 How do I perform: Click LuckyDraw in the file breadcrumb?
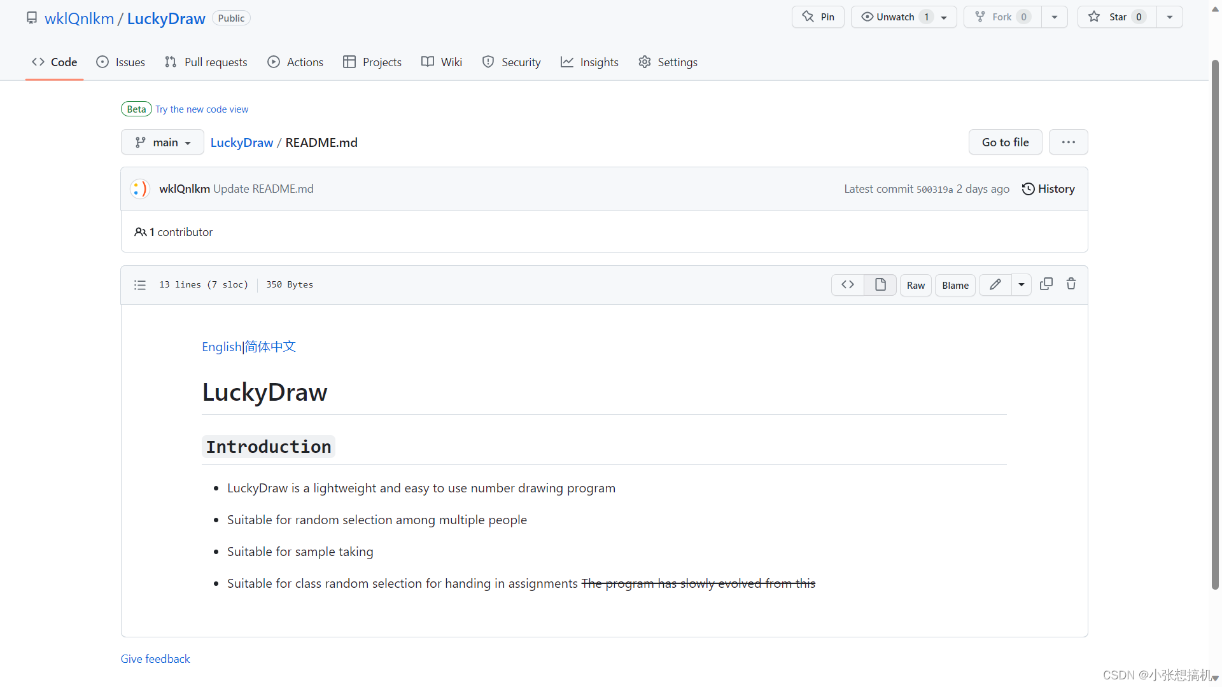coord(242,142)
